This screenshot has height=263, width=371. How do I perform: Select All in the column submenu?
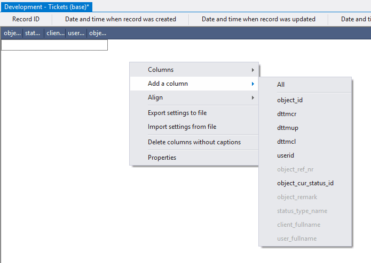point(281,85)
